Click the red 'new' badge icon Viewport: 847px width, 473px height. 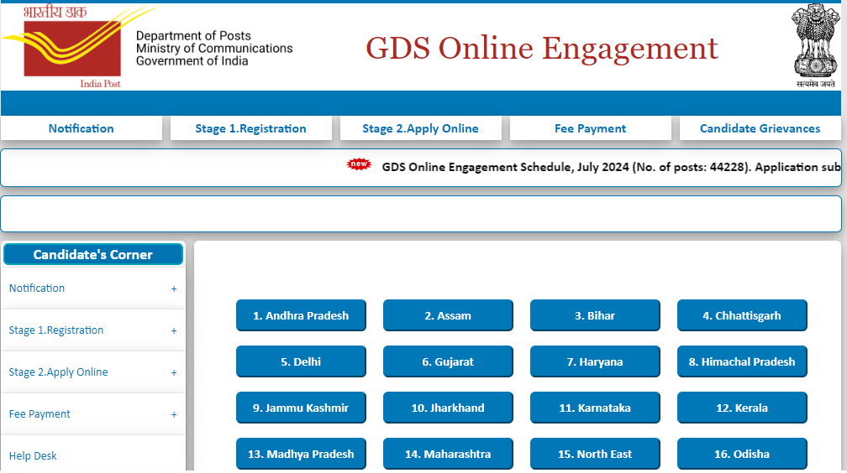(x=360, y=164)
